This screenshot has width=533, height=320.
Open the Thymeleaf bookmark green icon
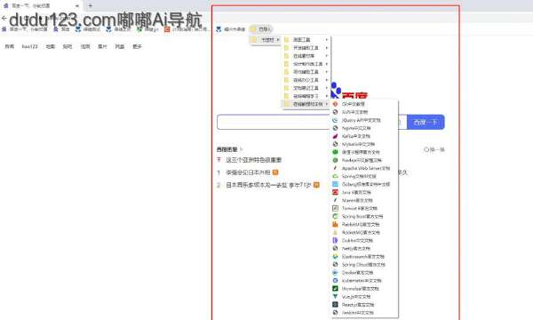[335, 288]
